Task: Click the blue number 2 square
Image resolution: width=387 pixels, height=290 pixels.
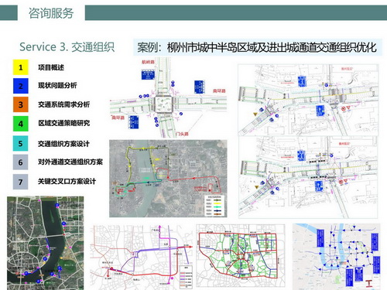Action: click(21, 86)
